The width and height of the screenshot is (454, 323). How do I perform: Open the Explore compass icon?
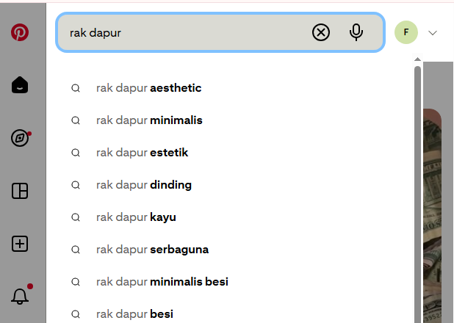(x=20, y=138)
